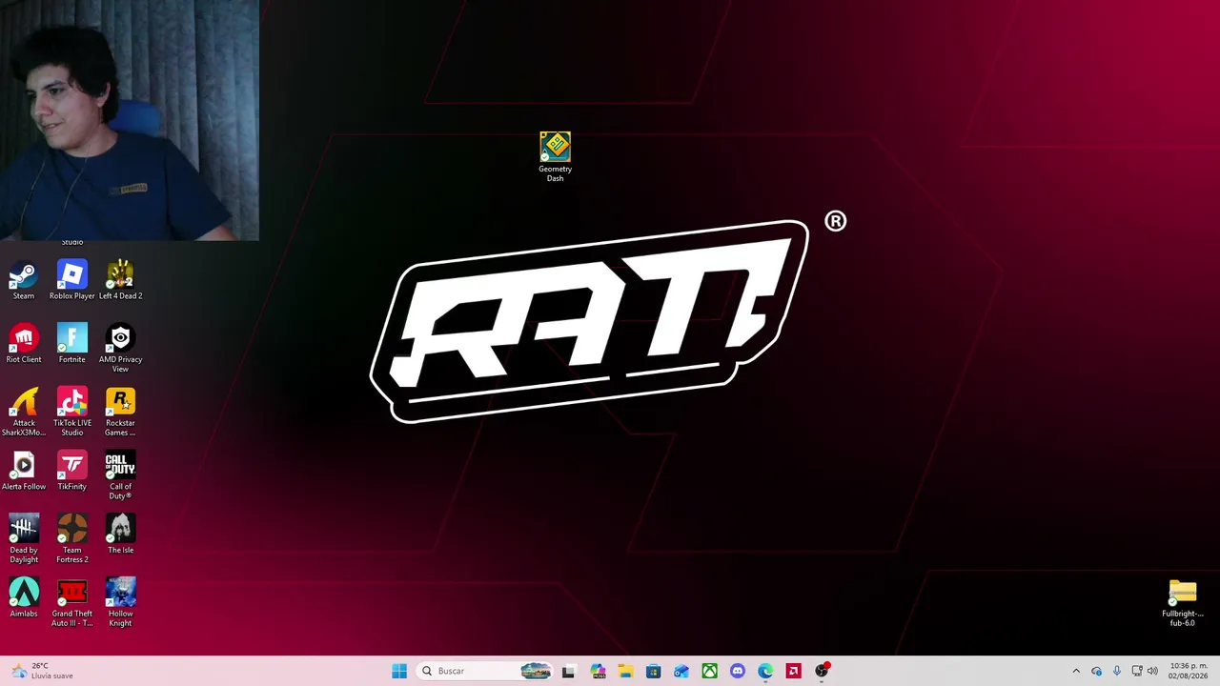Open the Windows Start menu

coord(399,671)
